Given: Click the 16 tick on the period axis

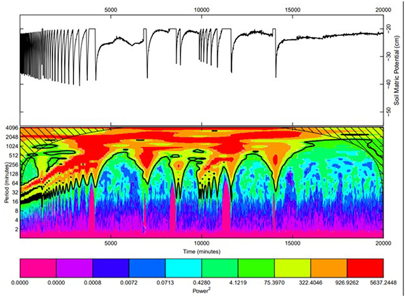Looking at the screenshot, I should 15,201.
